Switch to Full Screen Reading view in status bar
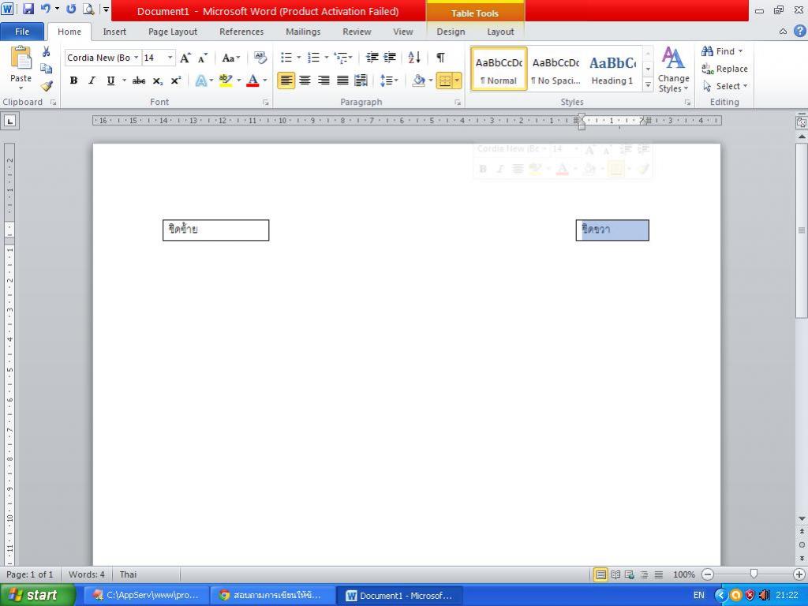808x606 pixels. [615, 574]
